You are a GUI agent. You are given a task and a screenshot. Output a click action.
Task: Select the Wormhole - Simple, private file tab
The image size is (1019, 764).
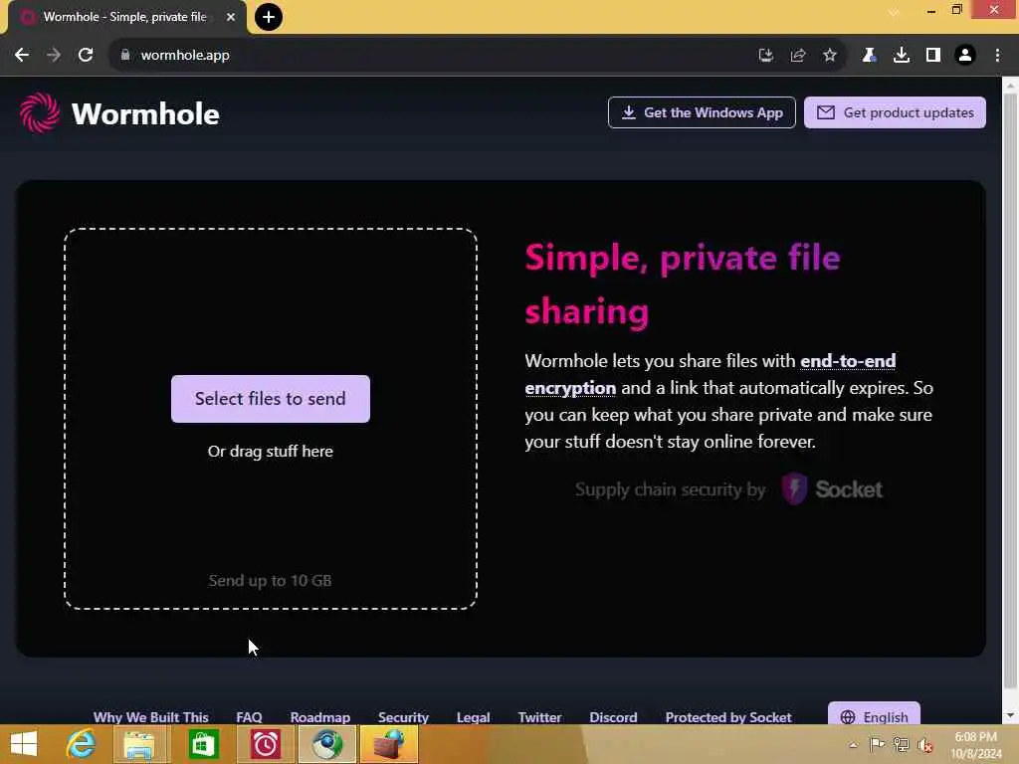point(126,17)
